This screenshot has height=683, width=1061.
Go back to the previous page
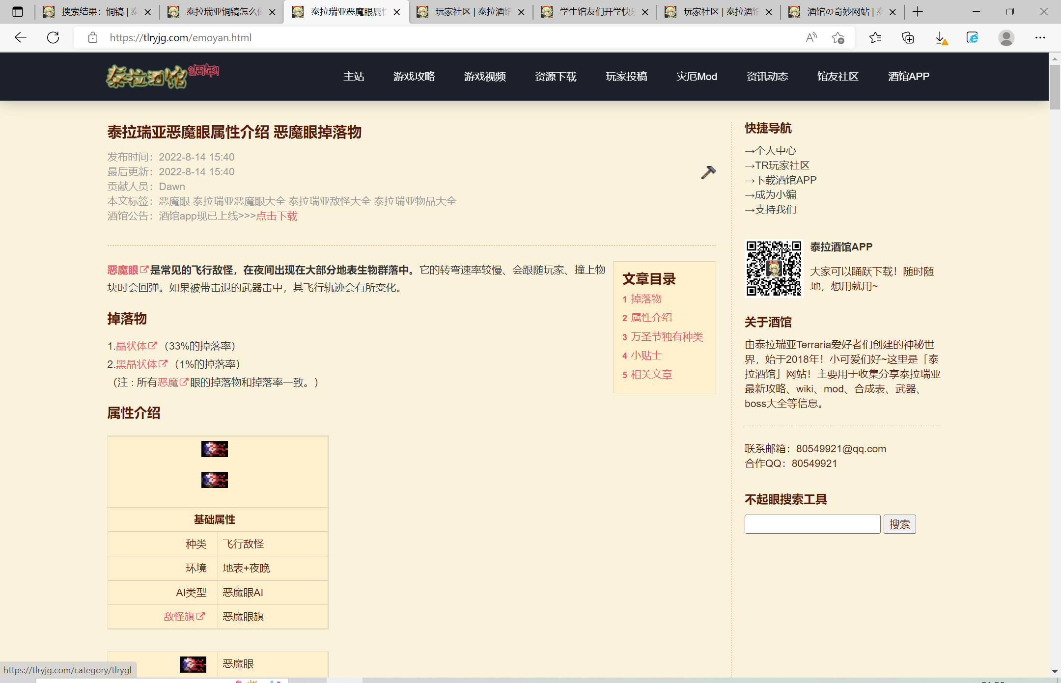pyautogui.click(x=21, y=37)
